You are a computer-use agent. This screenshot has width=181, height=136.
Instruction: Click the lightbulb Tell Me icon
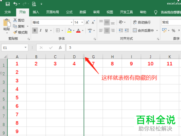156,12
